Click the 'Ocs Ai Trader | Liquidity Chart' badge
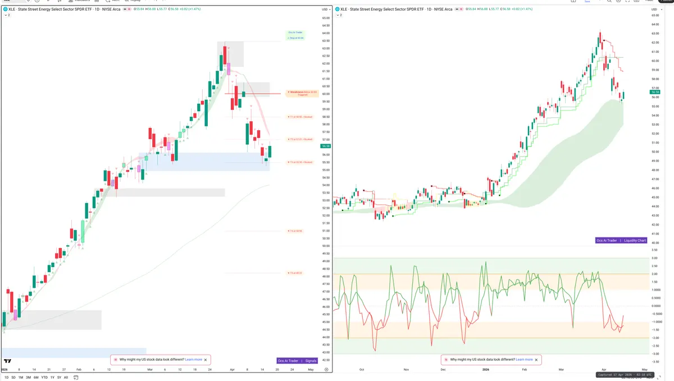 tap(620, 240)
